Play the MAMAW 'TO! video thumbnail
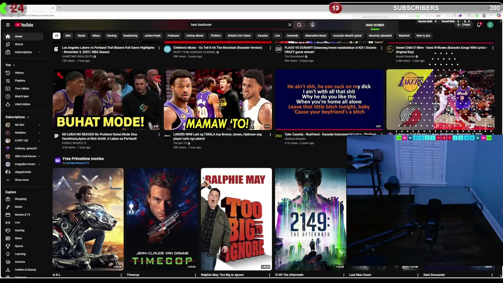Image resolution: width=503 pixels, height=283 pixels. pyautogui.click(x=218, y=100)
